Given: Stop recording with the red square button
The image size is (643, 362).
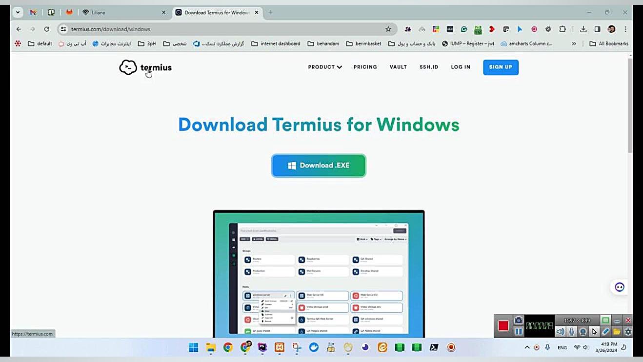Looking at the screenshot, I should click(503, 326).
